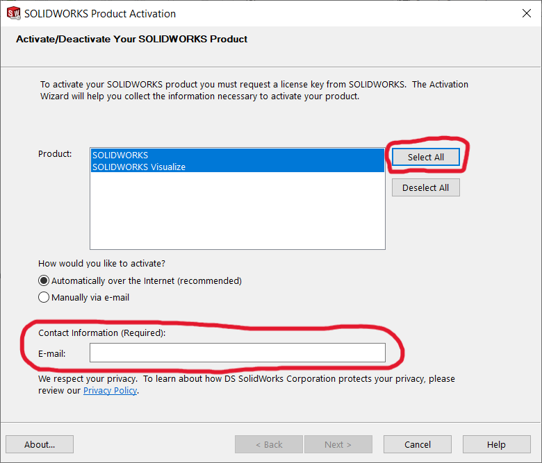
Task: Close the Product Activation window
Action: click(526, 13)
